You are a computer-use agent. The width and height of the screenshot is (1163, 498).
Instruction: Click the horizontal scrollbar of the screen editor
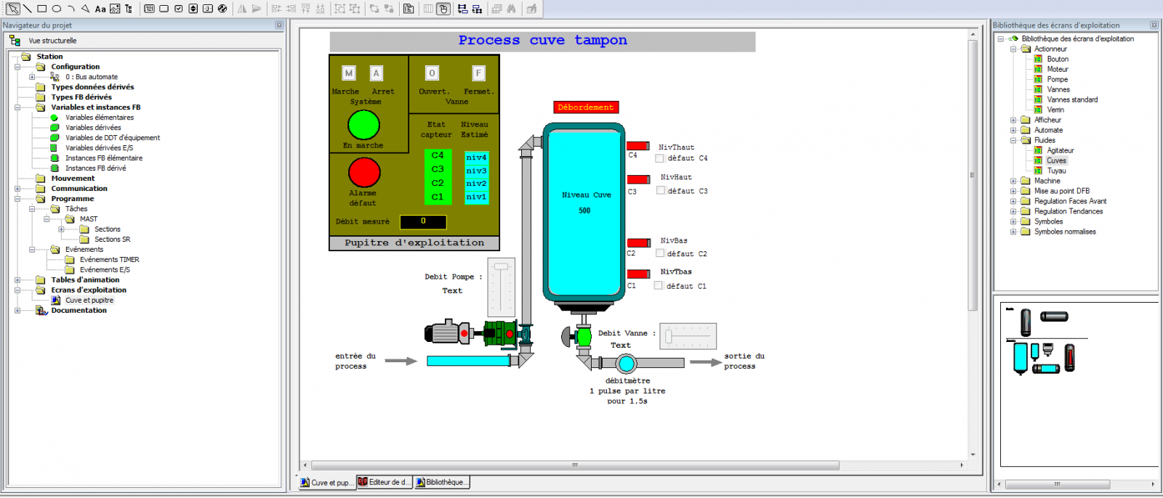[x=574, y=465]
